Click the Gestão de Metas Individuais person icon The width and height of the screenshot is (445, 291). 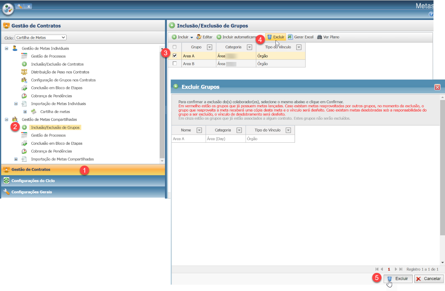(15, 48)
